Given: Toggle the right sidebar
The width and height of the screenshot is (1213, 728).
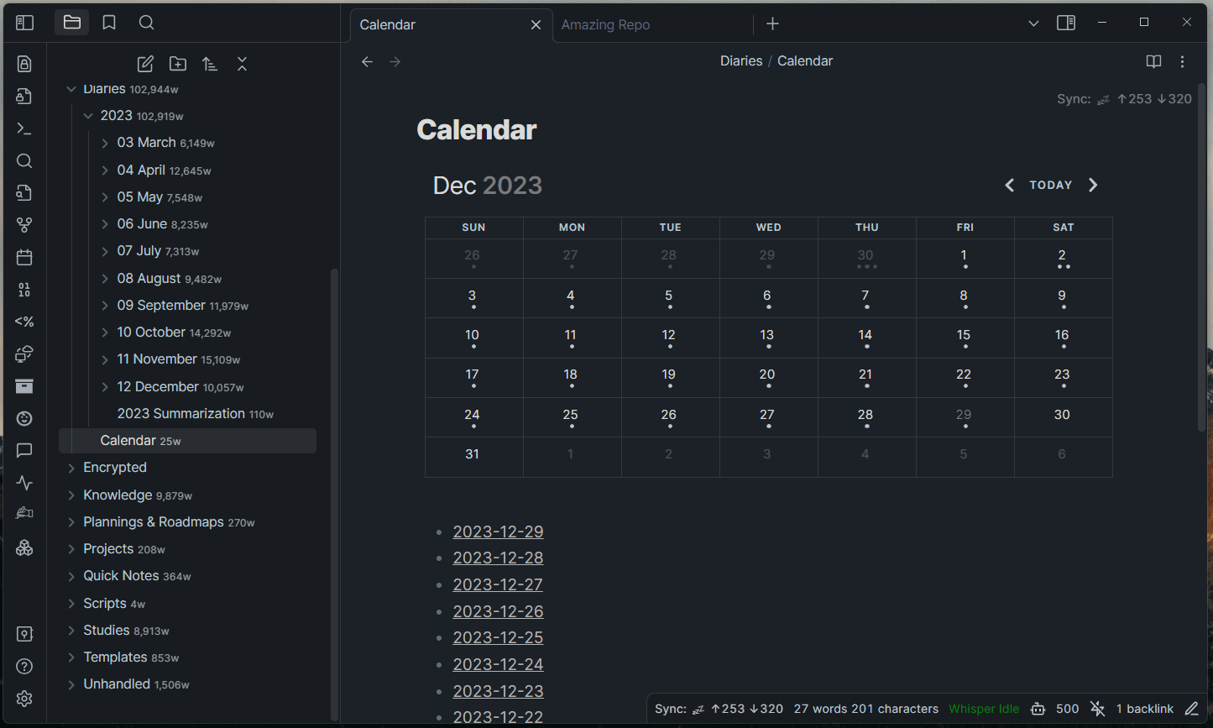Looking at the screenshot, I should tap(1066, 23).
